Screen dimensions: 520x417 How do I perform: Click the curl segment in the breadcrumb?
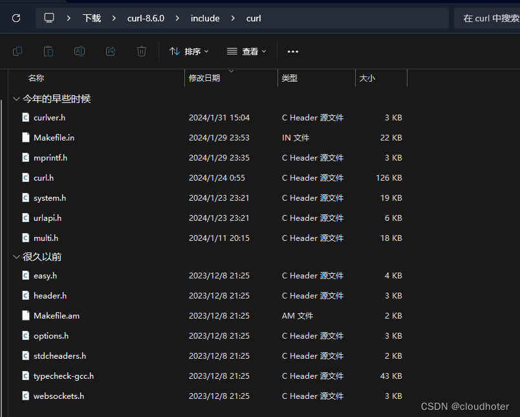(x=254, y=18)
